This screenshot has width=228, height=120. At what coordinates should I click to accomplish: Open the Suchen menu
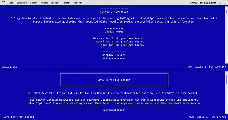coord(34,3)
